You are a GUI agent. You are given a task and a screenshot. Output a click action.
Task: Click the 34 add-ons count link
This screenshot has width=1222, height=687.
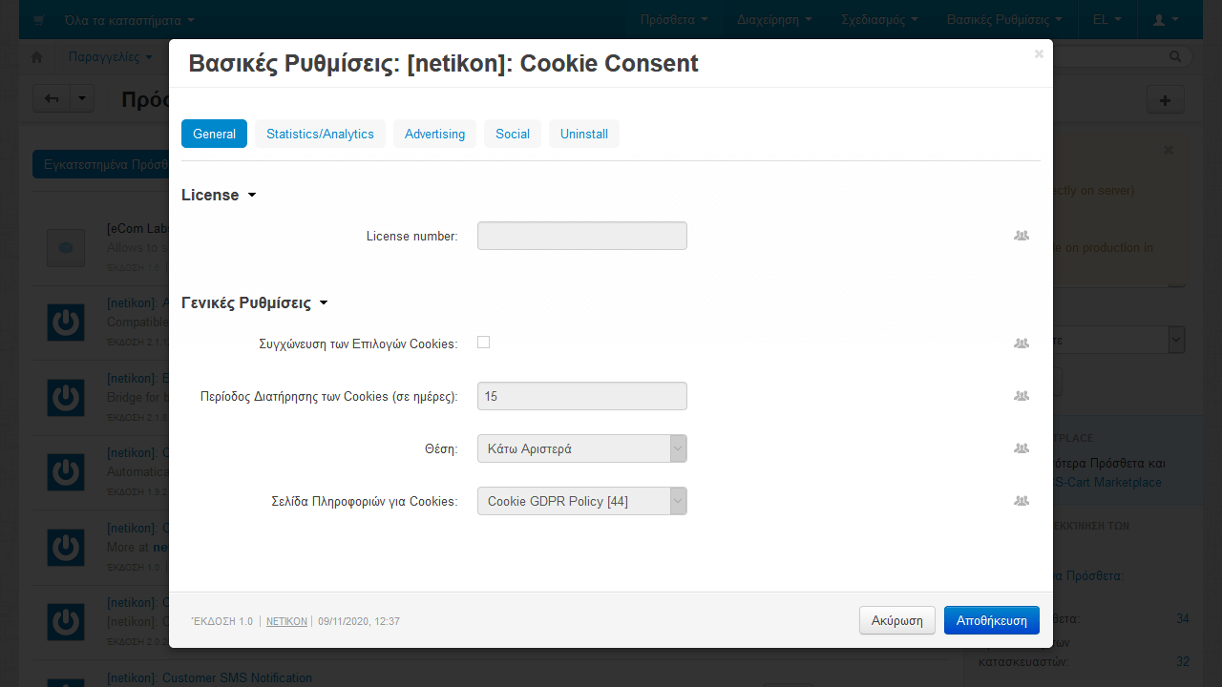tap(1183, 619)
